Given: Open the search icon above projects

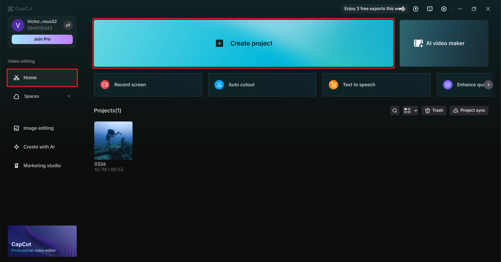Looking at the screenshot, I should (395, 110).
